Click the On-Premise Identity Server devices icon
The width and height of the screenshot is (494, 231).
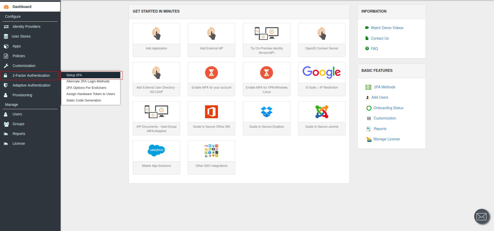coord(267,33)
